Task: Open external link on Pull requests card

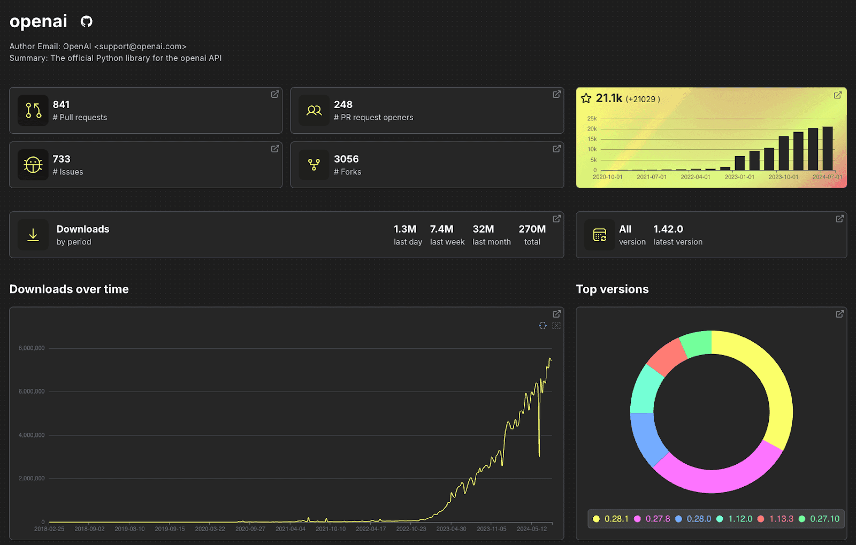Action: point(275,94)
